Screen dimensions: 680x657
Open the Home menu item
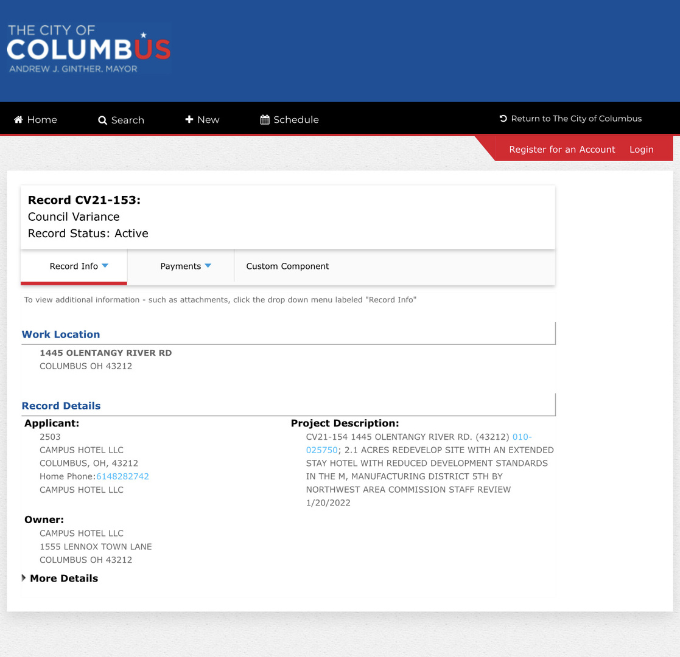[x=35, y=120]
